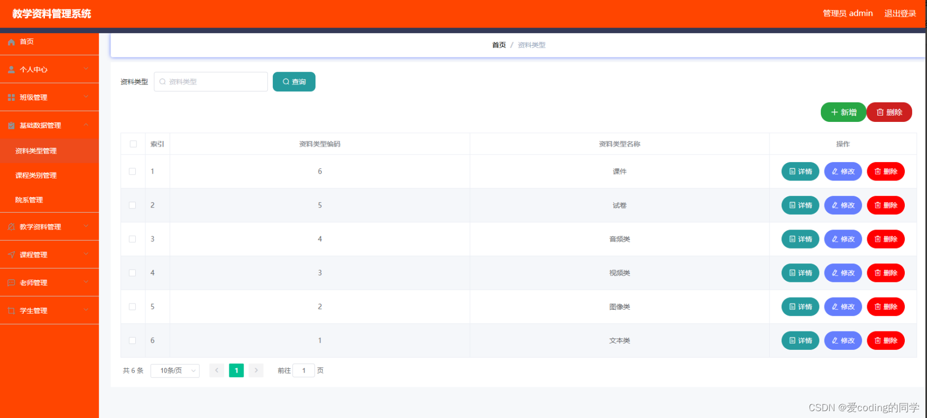The height and width of the screenshot is (418, 927).
Task: Click the user icon beside 个人中心
Action: [11, 70]
